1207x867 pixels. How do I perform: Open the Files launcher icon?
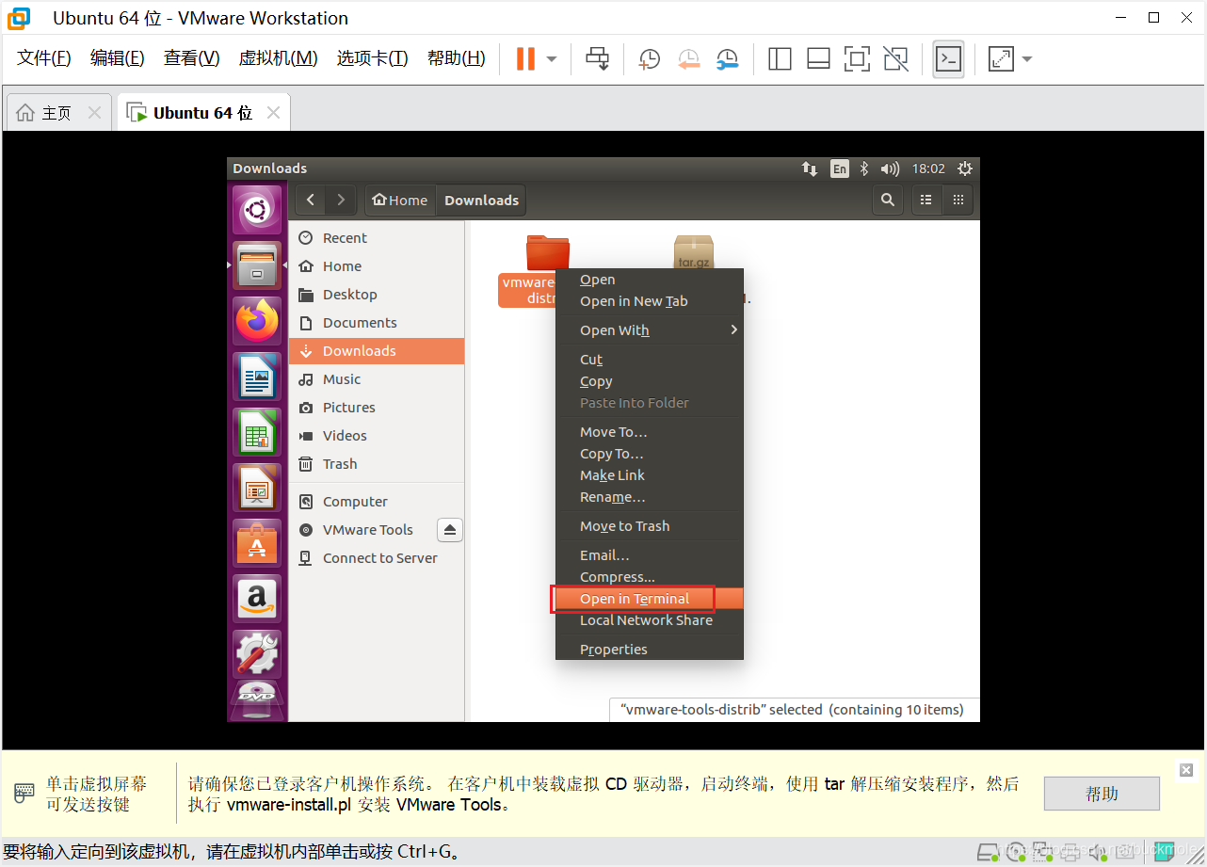(257, 266)
